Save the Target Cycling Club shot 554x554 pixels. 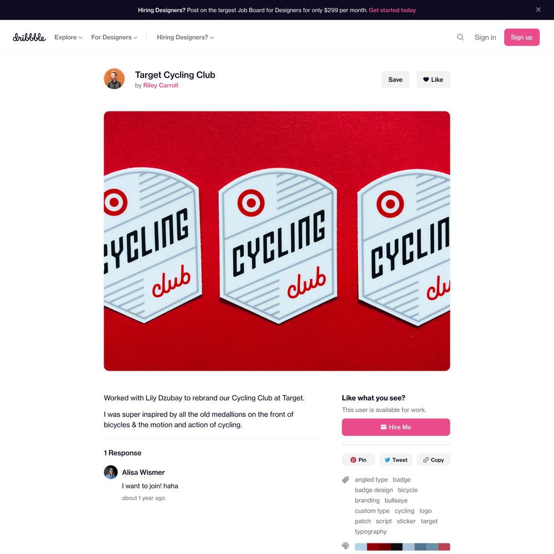click(x=395, y=79)
